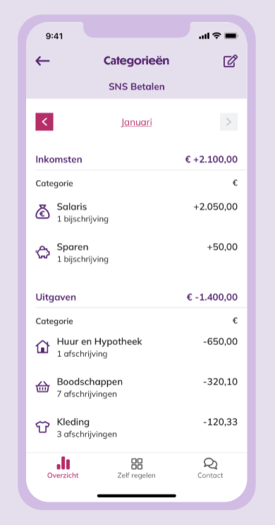
Task: Click the Sparen piggy bank icon
Action: tap(42, 253)
